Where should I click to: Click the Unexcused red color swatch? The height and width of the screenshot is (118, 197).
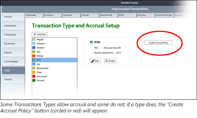34,76
